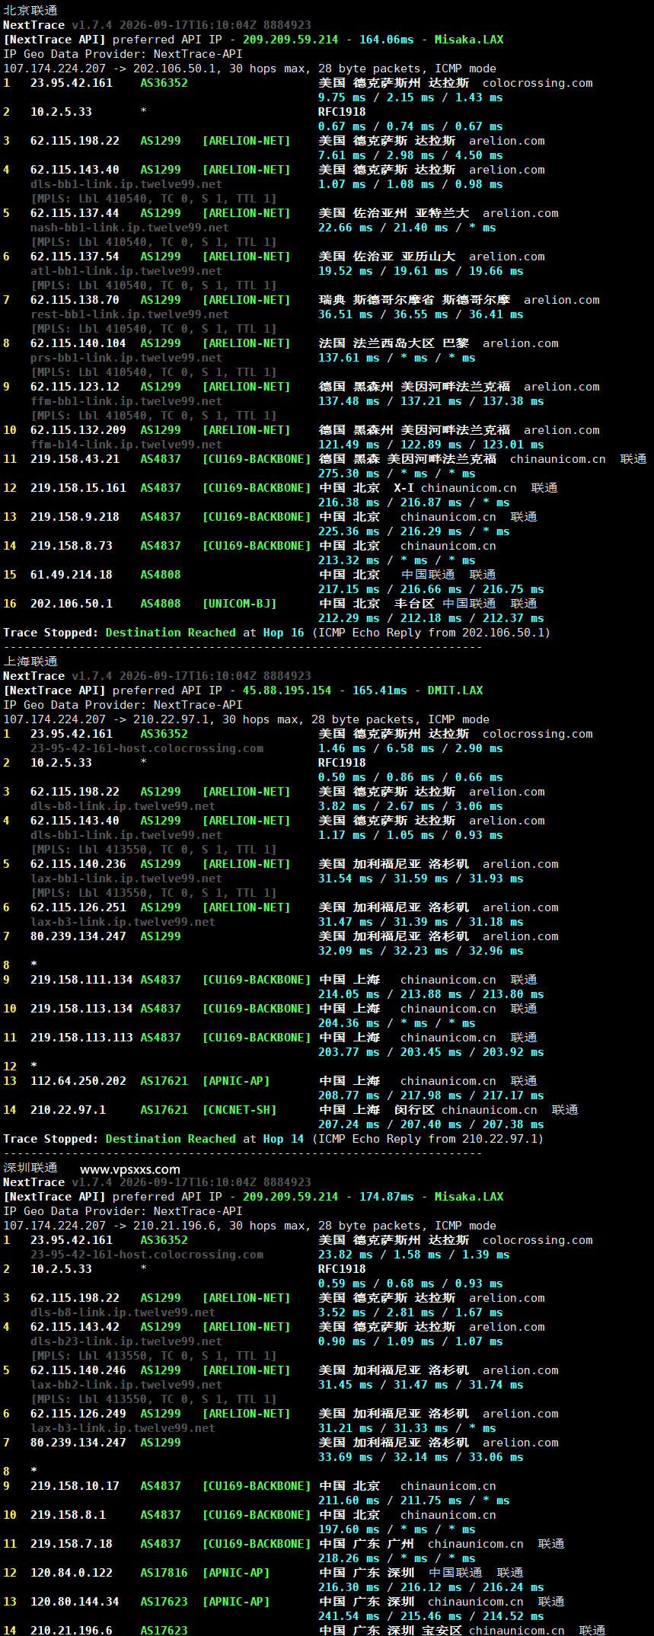Select the 165.41ms API latency value
This screenshot has width=654, height=1636.
tap(380, 690)
